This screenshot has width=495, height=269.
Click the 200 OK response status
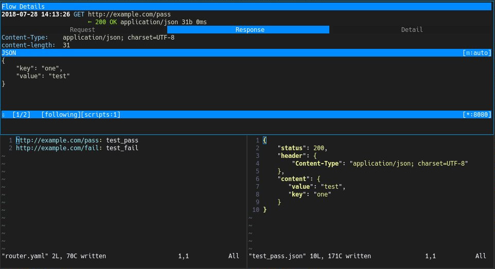(x=106, y=22)
